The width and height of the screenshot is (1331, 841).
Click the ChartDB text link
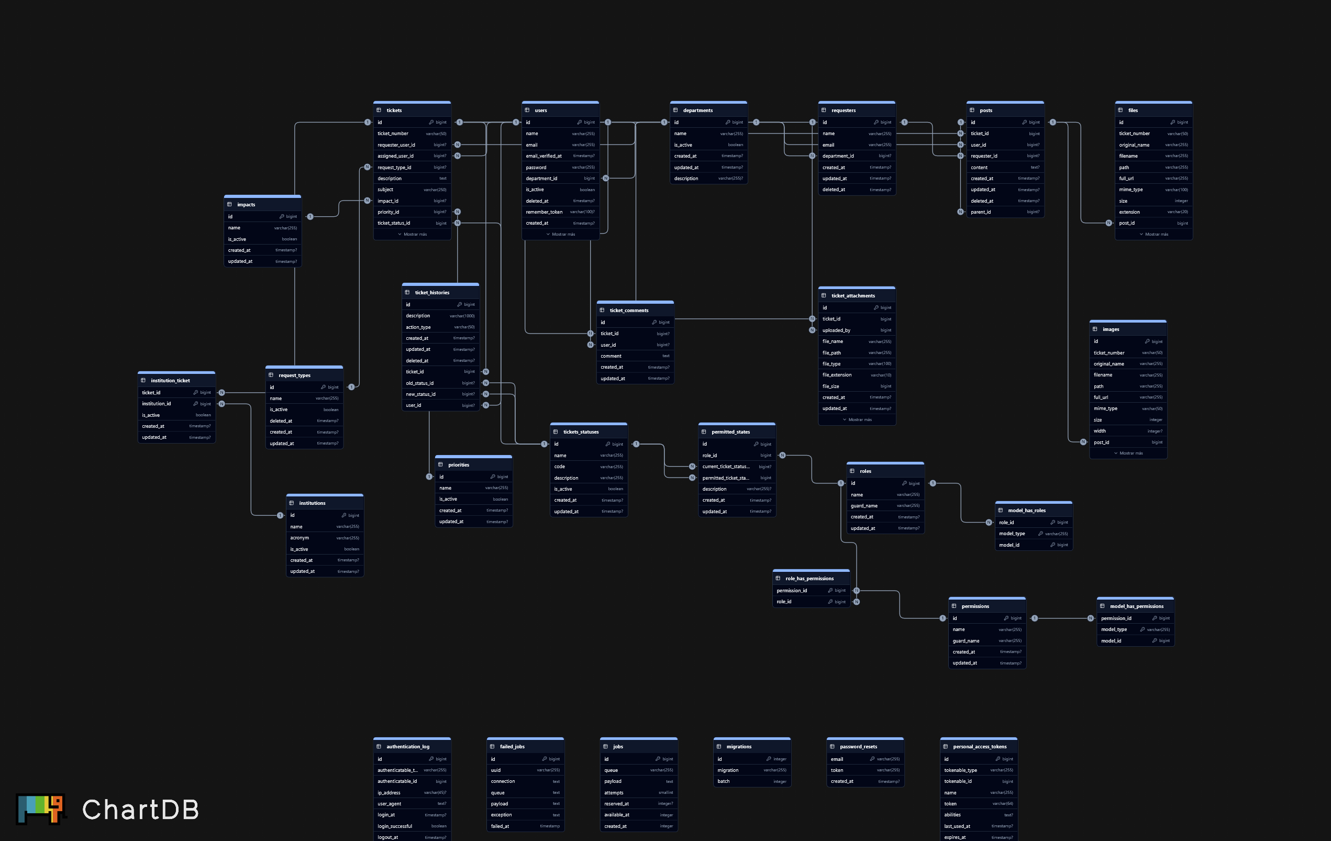(x=140, y=810)
